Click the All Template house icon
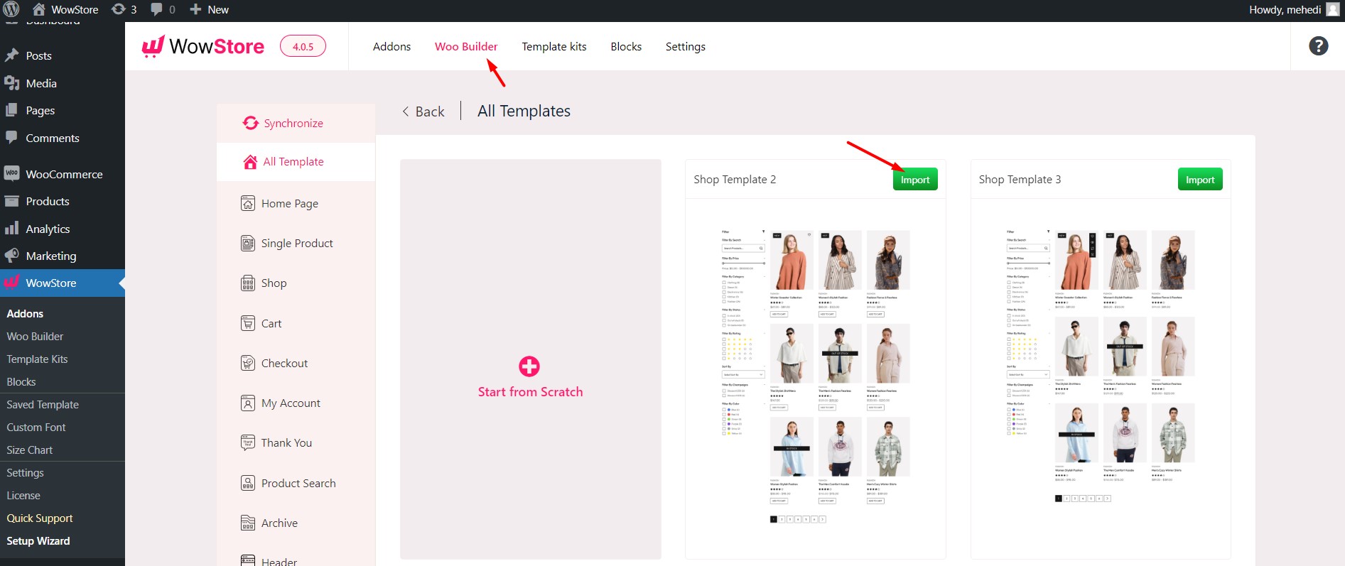Screen dimensions: 1345x566 pyautogui.click(x=250, y=162)
